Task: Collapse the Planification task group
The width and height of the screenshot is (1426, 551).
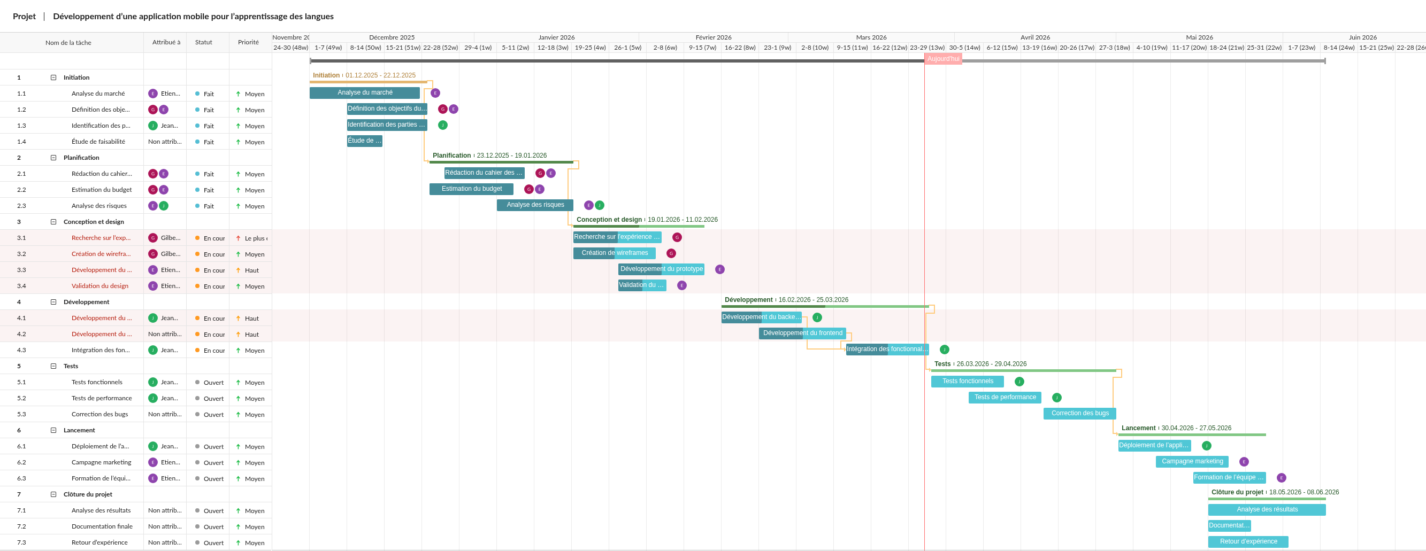Action: coord(53,158)
